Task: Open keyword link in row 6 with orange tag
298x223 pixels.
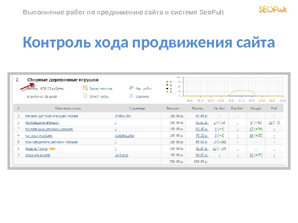Action: (x=36, y=149)
